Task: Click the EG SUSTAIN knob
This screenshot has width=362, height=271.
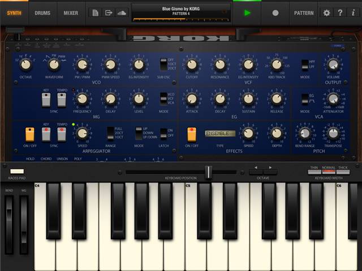Action: click(x=248, y=99)
